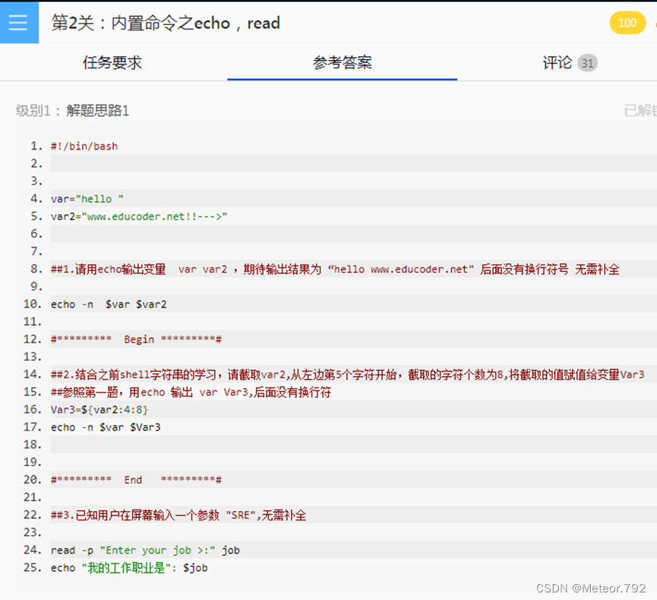Select the line var="hello" in the code
This screenshot has width=657, height=600.
85,198
